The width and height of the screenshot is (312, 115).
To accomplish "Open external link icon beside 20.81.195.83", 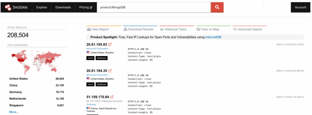I will (x=110, y=44).
